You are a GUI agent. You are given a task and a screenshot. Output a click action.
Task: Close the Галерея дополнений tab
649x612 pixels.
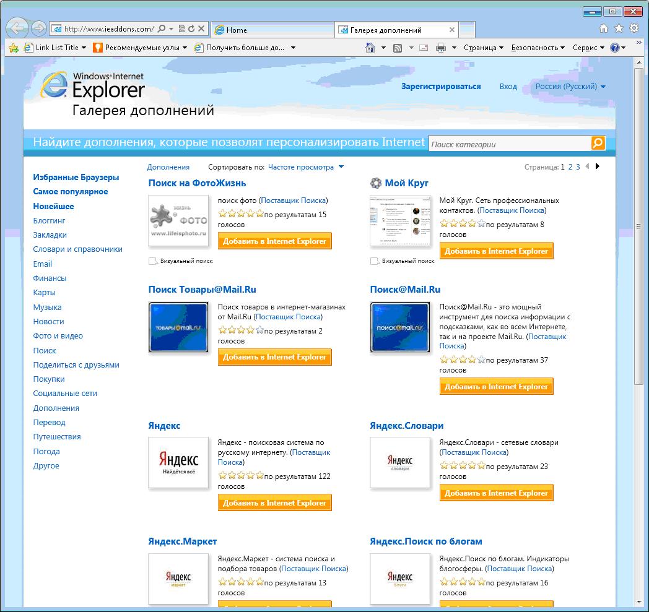tap(452, 30)
